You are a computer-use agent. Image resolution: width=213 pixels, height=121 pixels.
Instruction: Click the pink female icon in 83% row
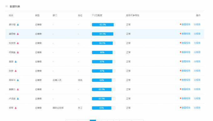[x=16, y=108]
